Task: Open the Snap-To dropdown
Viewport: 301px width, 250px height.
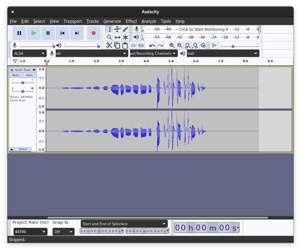Action: point(63,232)
